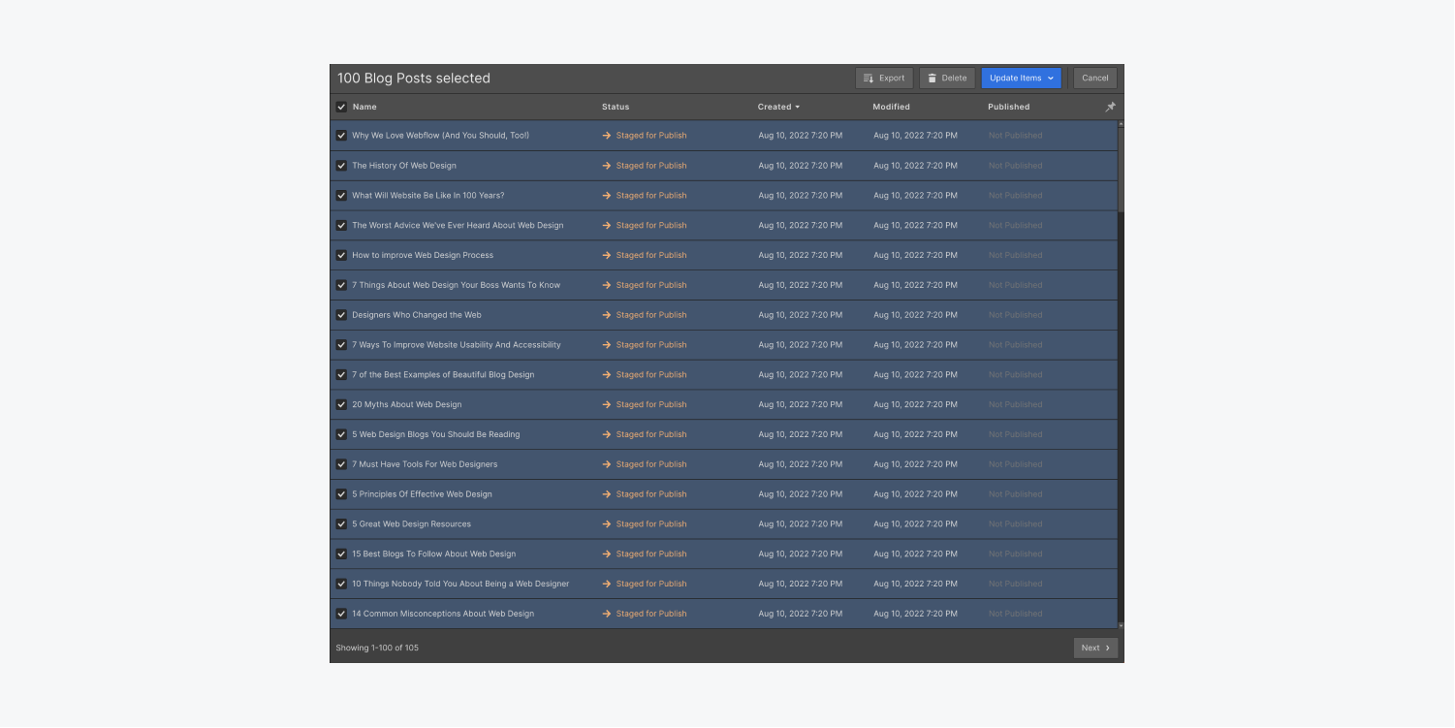Click staged arrow icon for 'The Worst Advice' row

click(x=606, y=226)
